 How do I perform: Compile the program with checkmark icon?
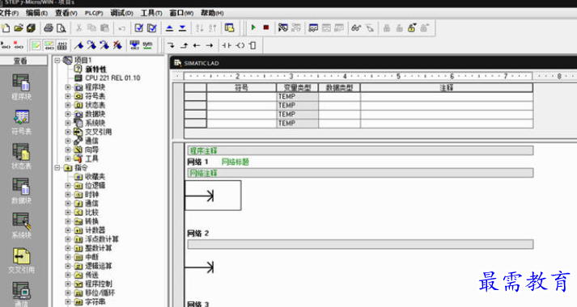coord(138,28)
